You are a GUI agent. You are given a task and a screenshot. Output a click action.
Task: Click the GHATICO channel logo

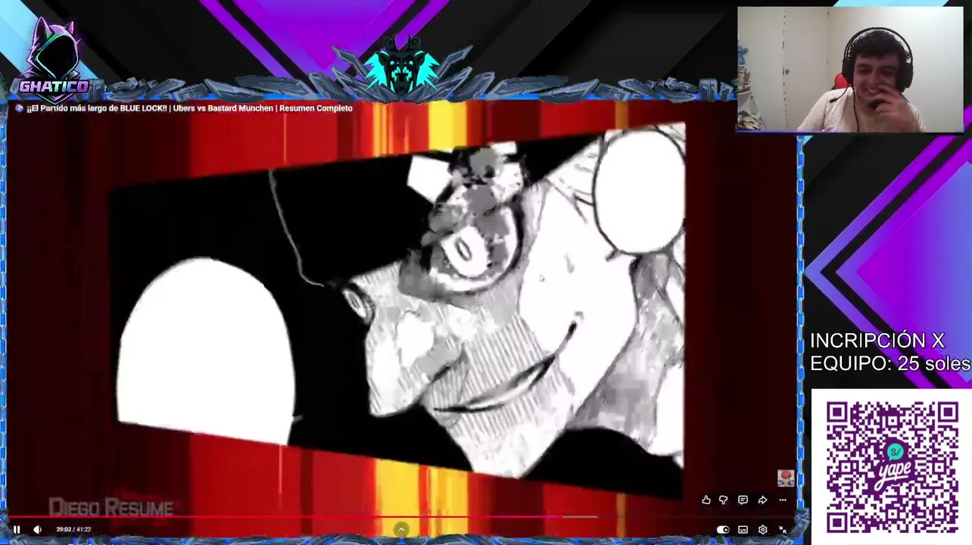[x=54, y=59]
